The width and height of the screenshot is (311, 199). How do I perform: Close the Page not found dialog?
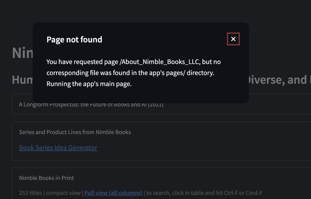pyautogui.click(x=233, y=39)
